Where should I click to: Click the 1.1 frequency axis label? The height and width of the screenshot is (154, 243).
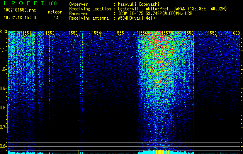(3, 50)
